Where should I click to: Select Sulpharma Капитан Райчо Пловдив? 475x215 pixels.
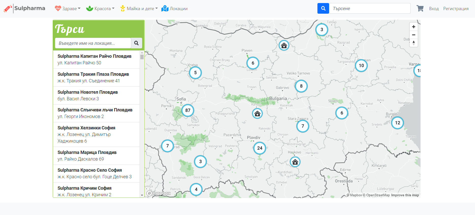pyautogui.click(x=96, y=60)
